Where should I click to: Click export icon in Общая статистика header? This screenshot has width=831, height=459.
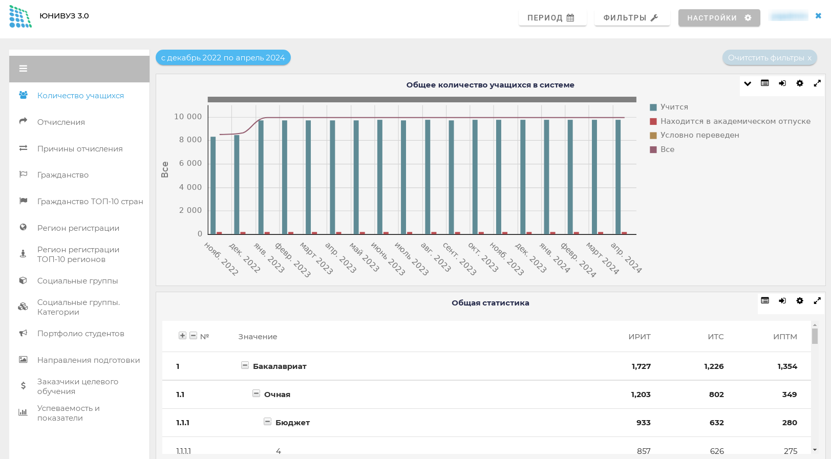click(782, 301)
